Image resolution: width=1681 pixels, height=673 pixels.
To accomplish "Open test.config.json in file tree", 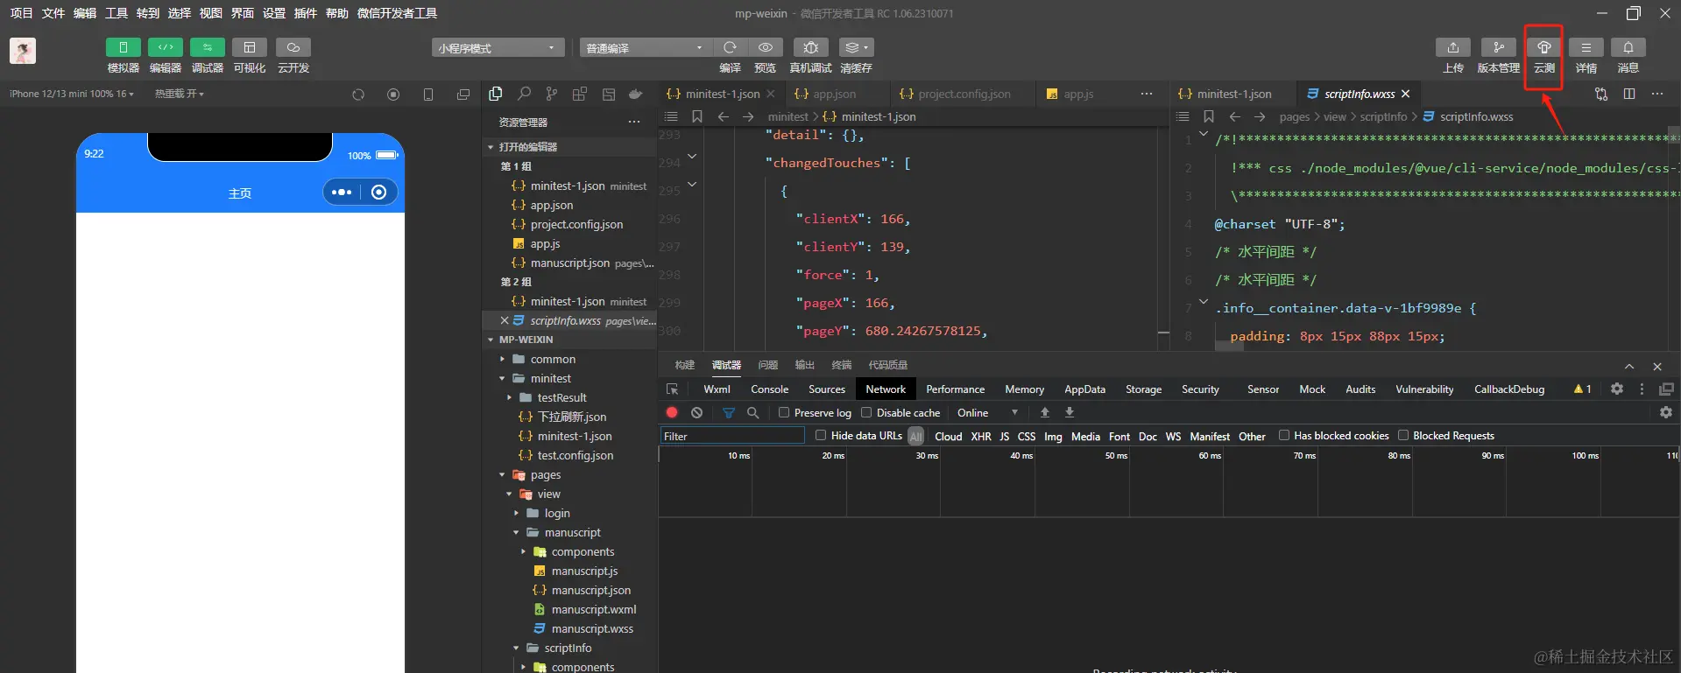I will pos(575,455).
